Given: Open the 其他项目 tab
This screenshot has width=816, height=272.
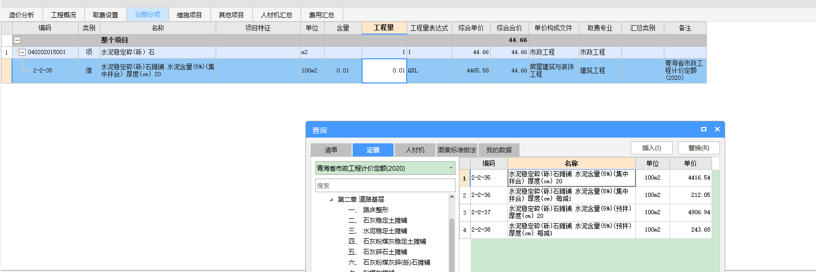Looking at the screenshot, I should pyautogui.click(x=231, y=15).
